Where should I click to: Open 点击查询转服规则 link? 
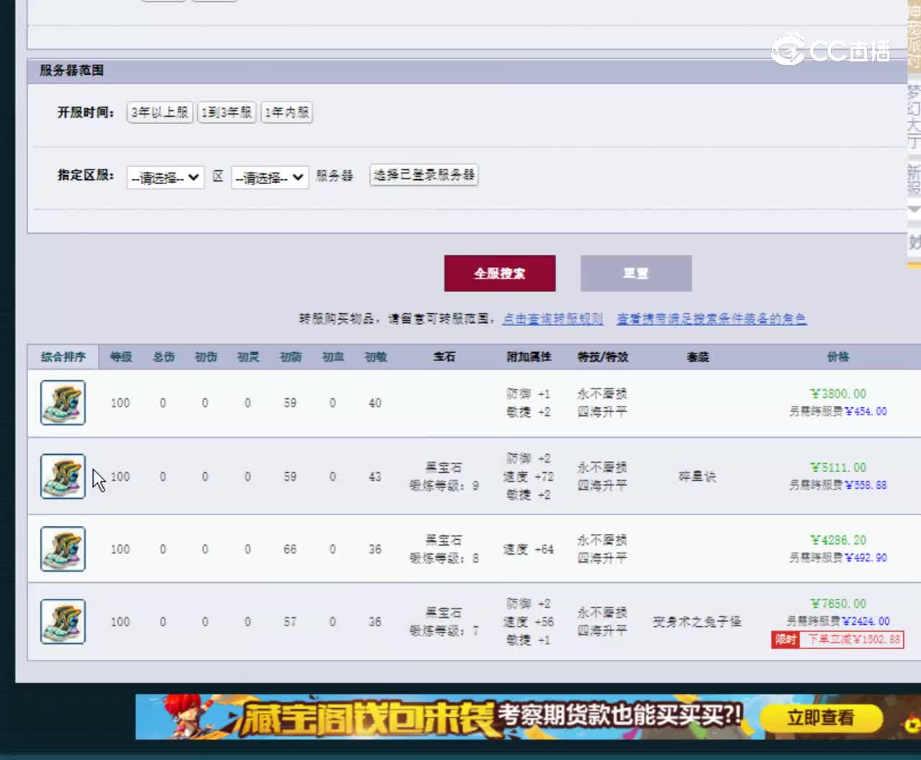(x=553, y=319)
